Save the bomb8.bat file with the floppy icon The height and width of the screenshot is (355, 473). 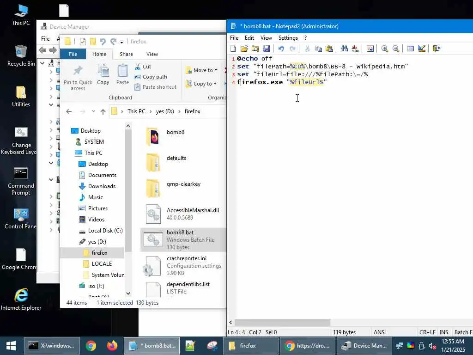click(267, 49)
